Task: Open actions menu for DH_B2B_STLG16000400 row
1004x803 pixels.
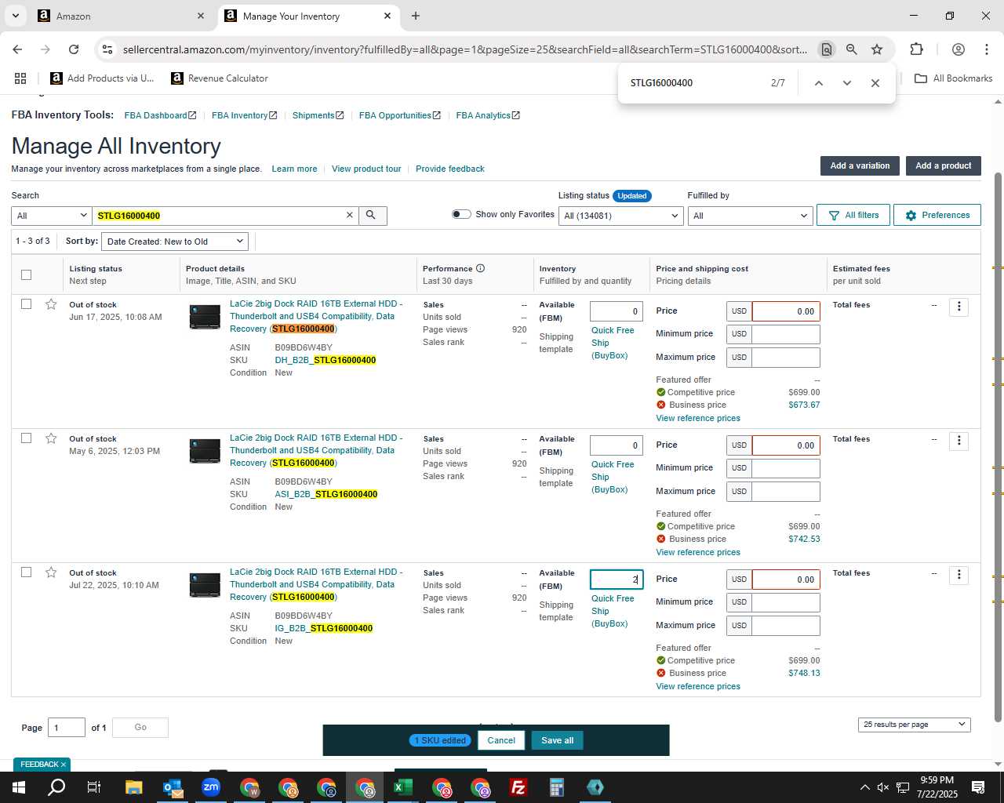Action: [959, 307]
